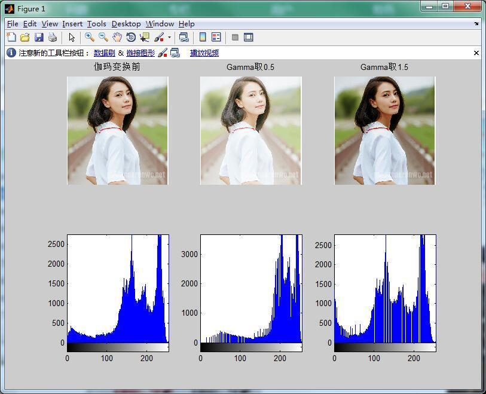The image size is (486, 394).
Task: Click the 3000 y-axis label of middle histogram
Action: pos(189,254)
